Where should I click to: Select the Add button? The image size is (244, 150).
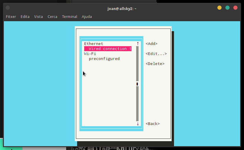click(152, 44)
